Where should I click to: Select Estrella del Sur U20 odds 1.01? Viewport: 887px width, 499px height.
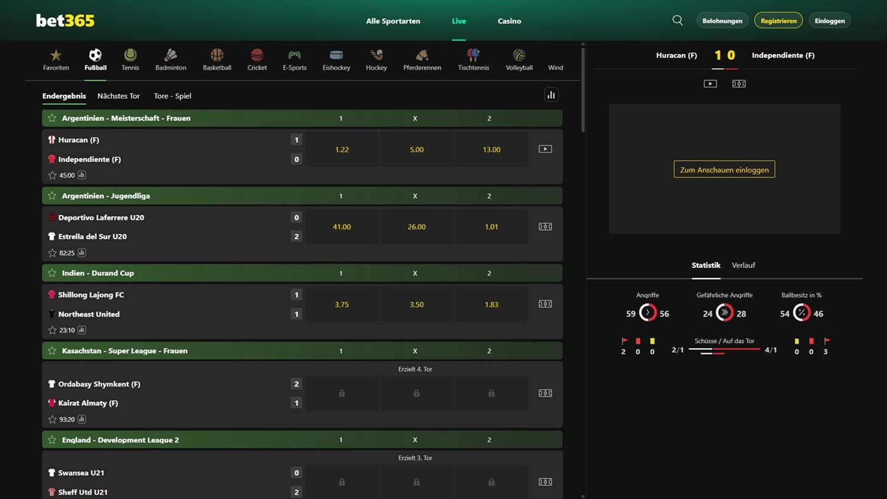[x=491, y=227]
